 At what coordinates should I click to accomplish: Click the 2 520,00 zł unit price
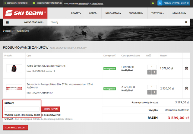coord(128,87)
